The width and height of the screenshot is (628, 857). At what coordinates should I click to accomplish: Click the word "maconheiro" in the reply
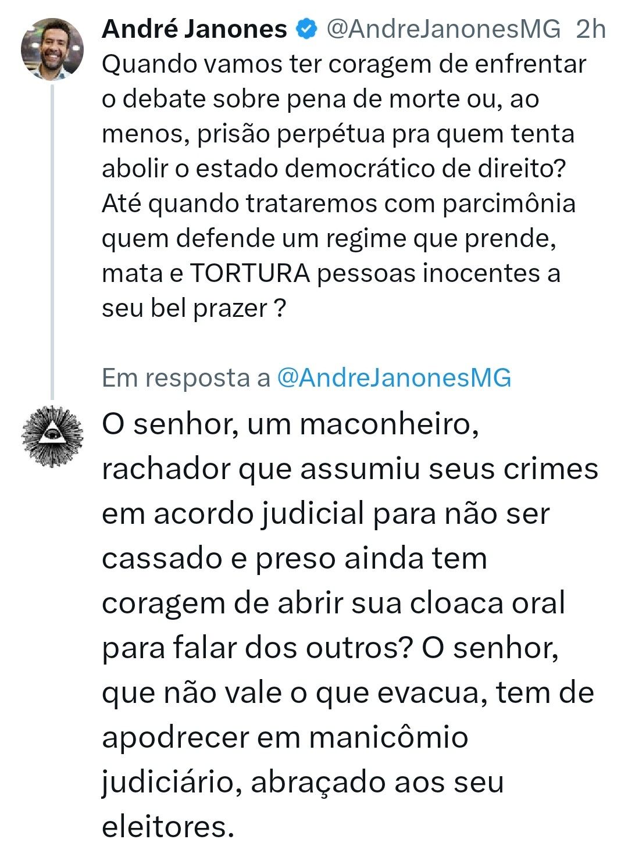tap(388, 424)
